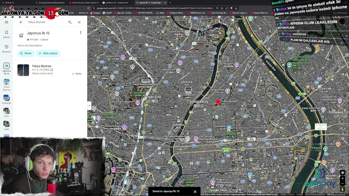This screenshot has width=349, height=196.
Task: Click the browser address bar
Action: point(155,8)
